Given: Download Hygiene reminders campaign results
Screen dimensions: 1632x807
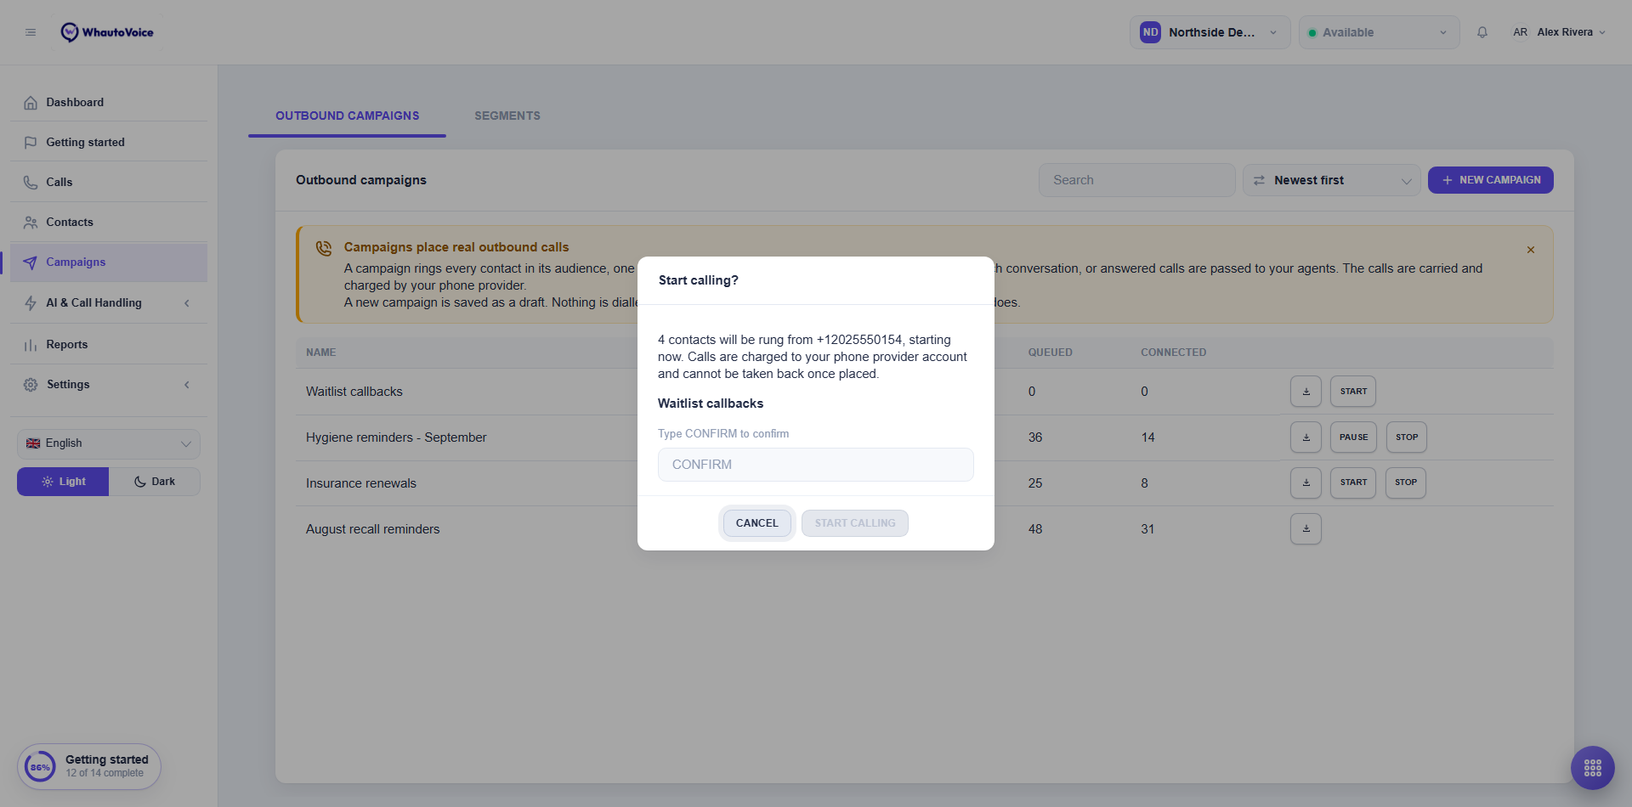Looking at the screenshot, I should (1306, 437).
